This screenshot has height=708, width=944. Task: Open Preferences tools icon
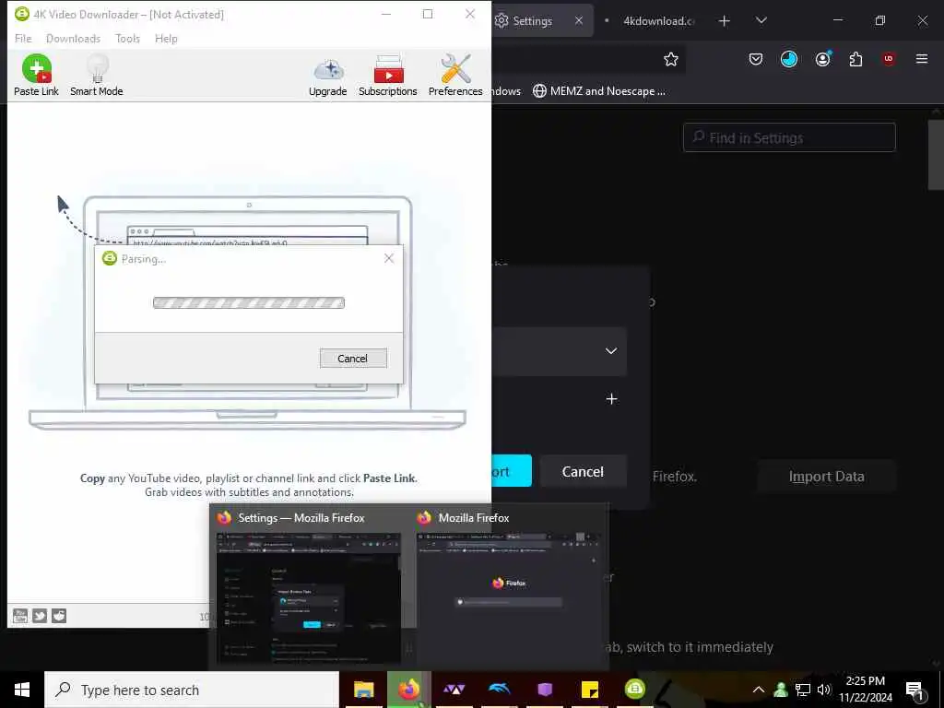tap(455, 75)
